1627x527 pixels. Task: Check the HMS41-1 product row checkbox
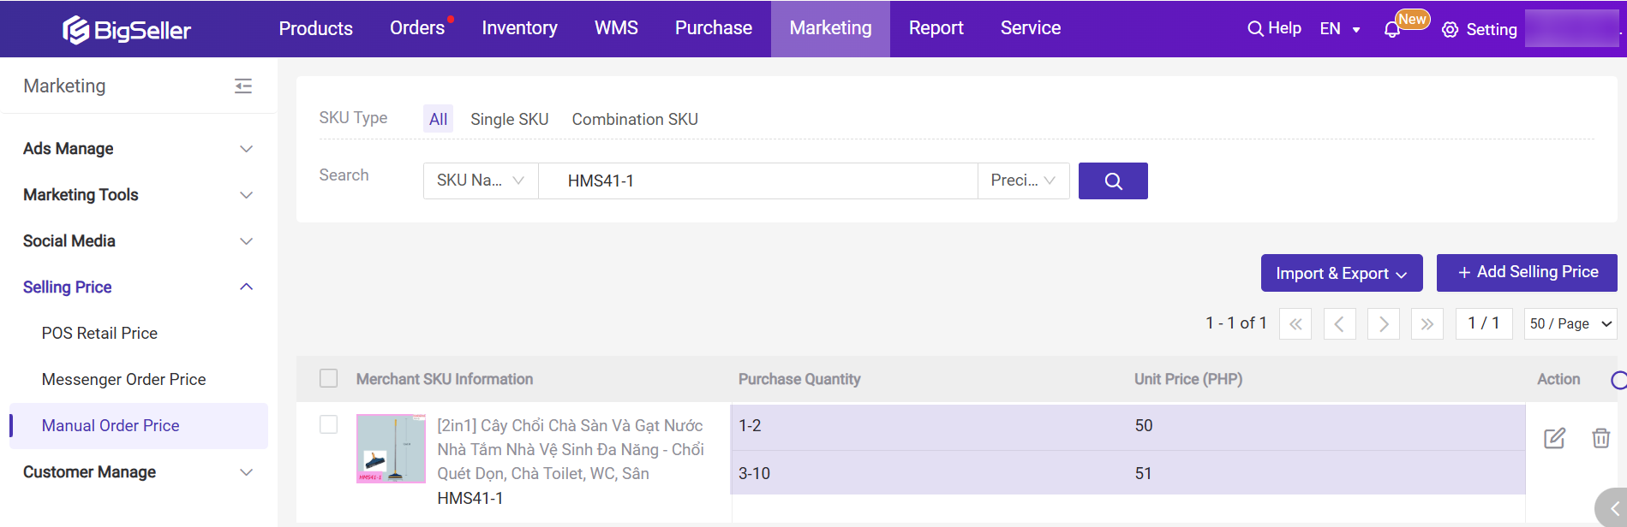328,424
